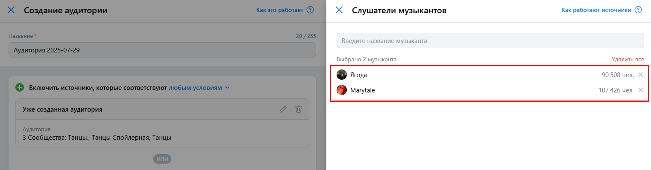
Task: Select the Ягода musician name
Action: tap(358, 75)
